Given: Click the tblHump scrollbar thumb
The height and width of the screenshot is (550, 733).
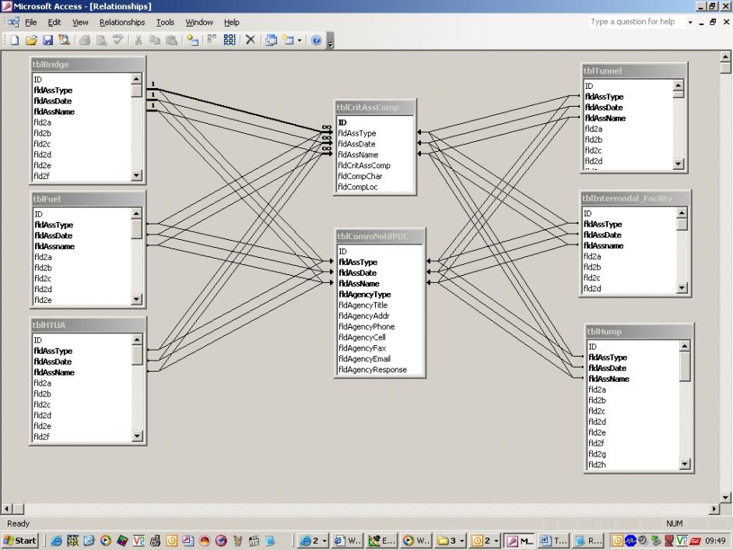Looking at the screenshot, I should coord(685,366).
